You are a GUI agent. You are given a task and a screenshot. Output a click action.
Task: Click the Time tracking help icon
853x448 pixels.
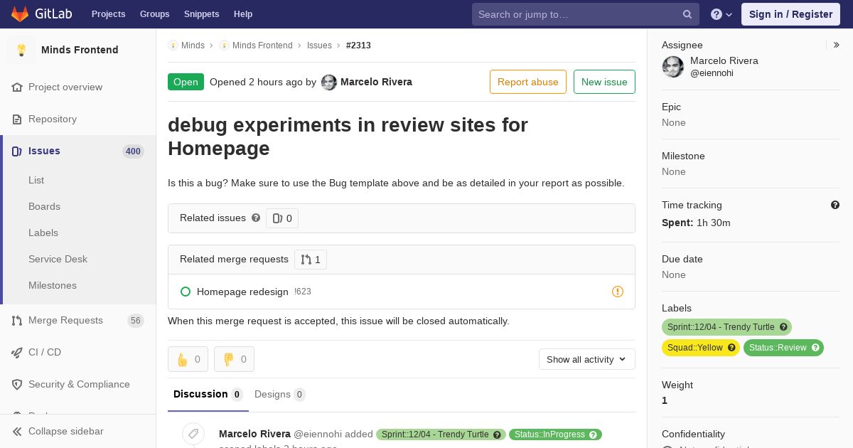(835, 205)
